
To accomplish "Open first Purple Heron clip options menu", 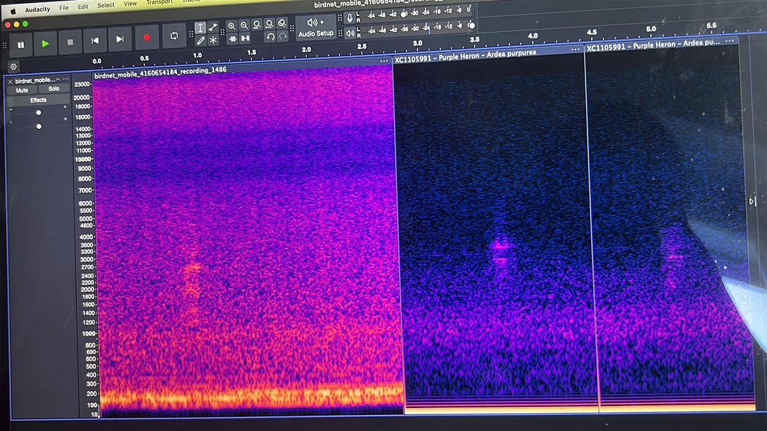I will (575, 49).
